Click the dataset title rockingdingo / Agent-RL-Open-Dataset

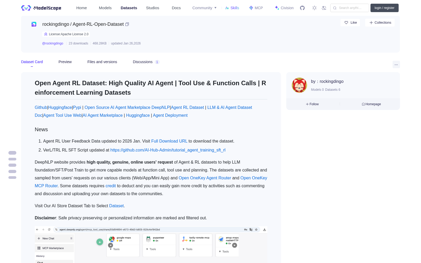83,24
